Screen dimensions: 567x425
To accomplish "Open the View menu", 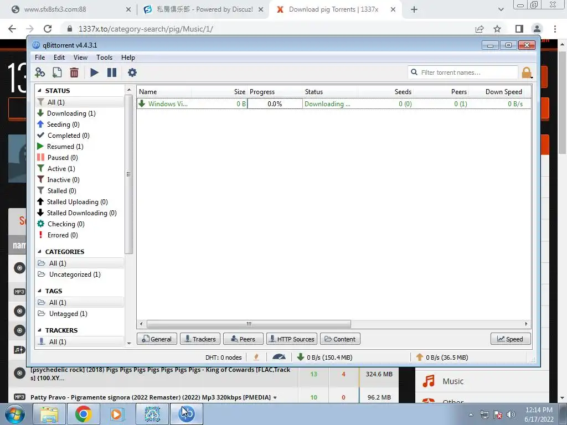I will click(x=80, y=58).
